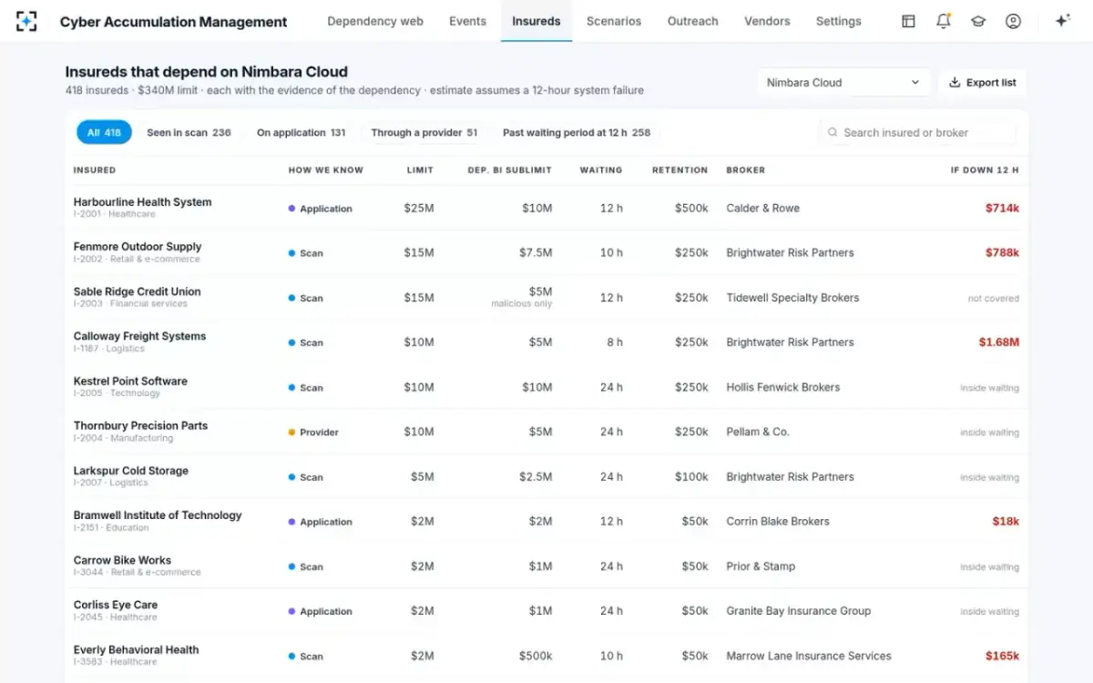The height and width of the screenshot is (683, 1093).
Task: Open Everly Behavioral Health insured
Action: (136, 649)
